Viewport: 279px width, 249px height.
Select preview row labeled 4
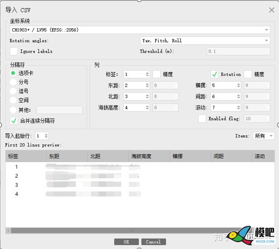pyautogui.click(x=140, y=194)
